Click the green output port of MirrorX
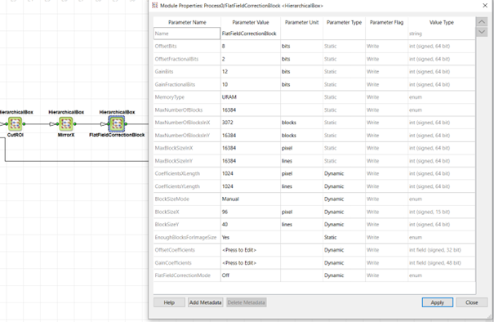This screenshot has height=322, width=494. (x=75, y=124)
